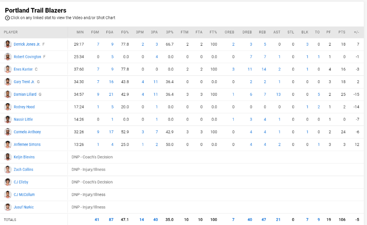The height and width of the screenshot is (225, 367).
Task: View team total 47 rebounds
Action: tap(264, 220)
